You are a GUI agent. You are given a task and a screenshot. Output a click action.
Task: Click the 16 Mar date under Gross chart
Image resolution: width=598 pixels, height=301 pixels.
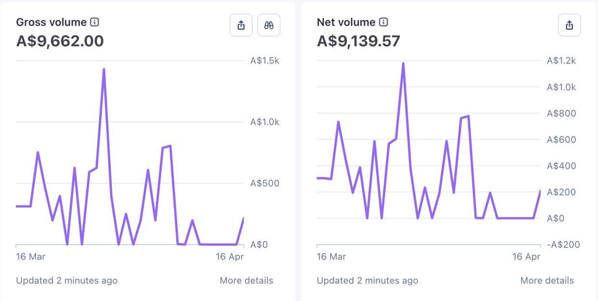(x=30, y=257)
